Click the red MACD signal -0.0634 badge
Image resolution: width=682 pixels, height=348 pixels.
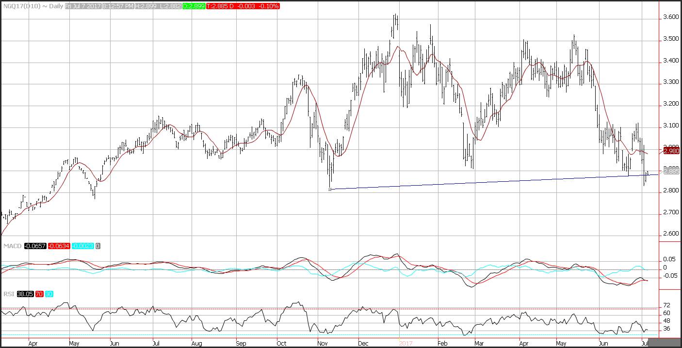click(x=58, y=246)
